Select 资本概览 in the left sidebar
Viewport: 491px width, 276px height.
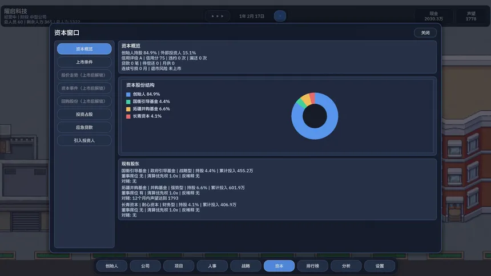84,49
